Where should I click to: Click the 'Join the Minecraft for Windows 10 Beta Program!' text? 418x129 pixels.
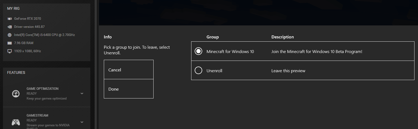(x=317, y=51)
